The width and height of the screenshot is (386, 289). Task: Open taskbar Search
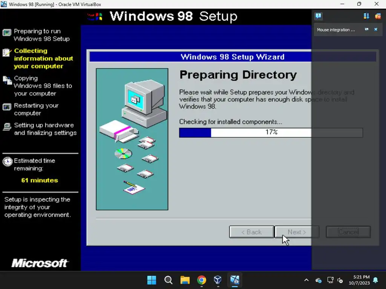[x=168, y=280]
